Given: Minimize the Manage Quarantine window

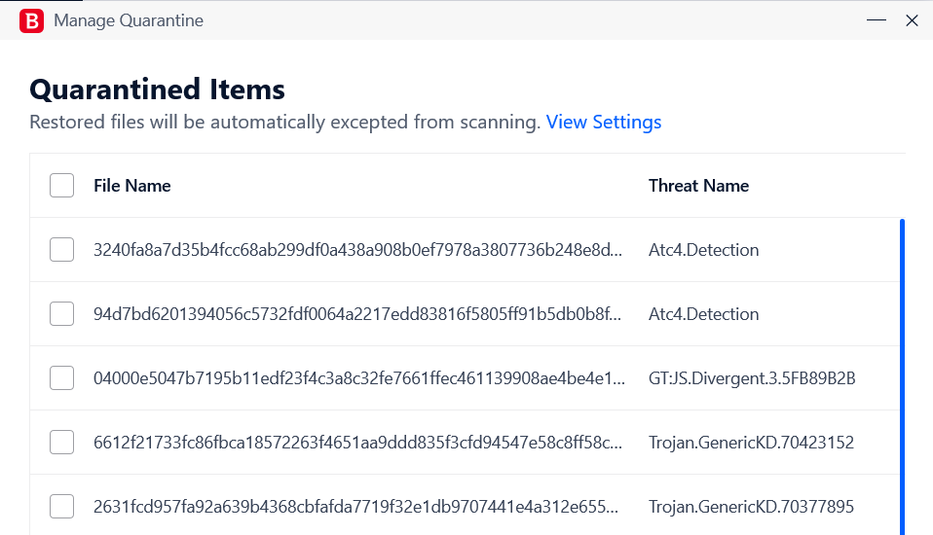Looking at the screenshot, I should tap(876, 20).
